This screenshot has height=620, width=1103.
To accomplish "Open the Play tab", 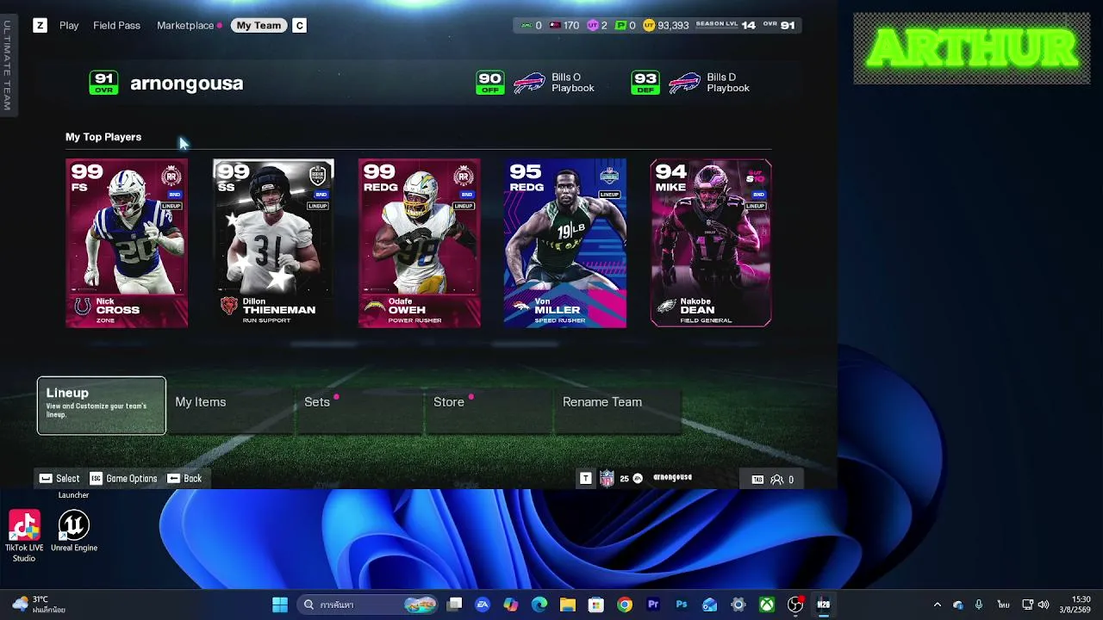I will point(69,26).
